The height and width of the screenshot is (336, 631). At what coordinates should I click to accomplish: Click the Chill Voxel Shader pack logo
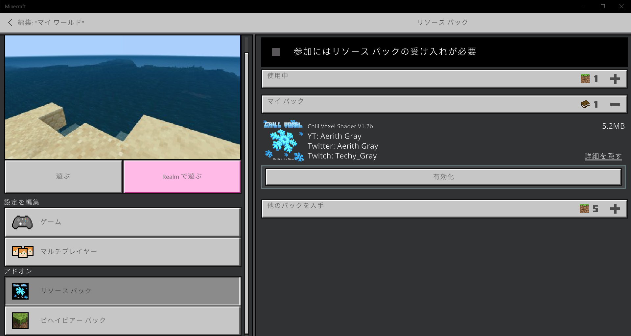[283, 141]
